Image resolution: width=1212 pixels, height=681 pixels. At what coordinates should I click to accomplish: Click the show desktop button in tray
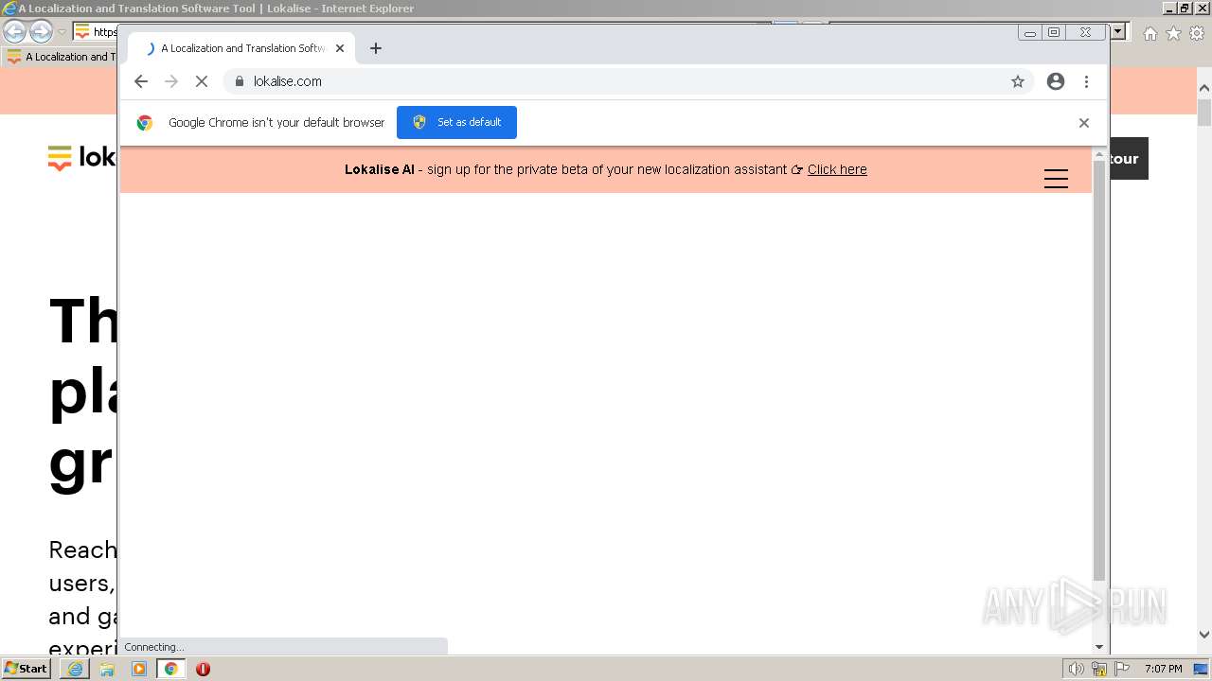pos(1202,669)
